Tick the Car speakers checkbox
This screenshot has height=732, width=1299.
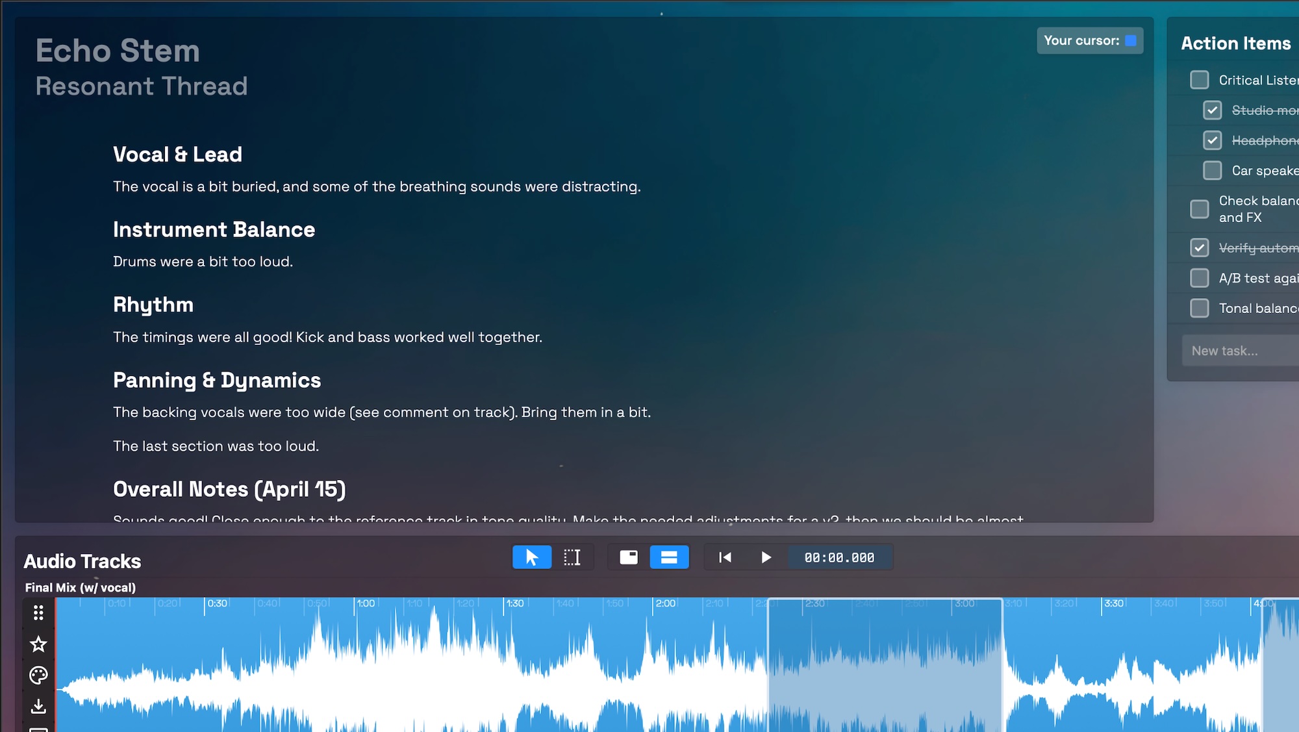click(x=1212, y=170)
